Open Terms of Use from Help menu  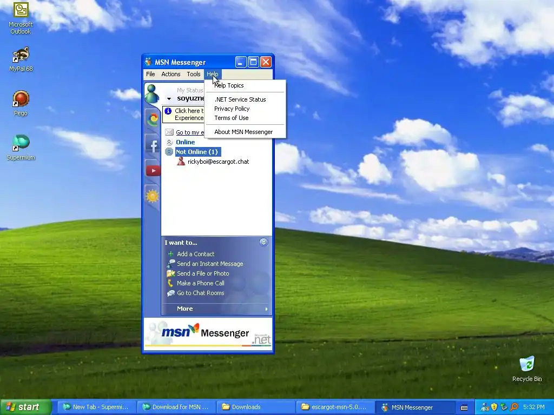[245, 118]
